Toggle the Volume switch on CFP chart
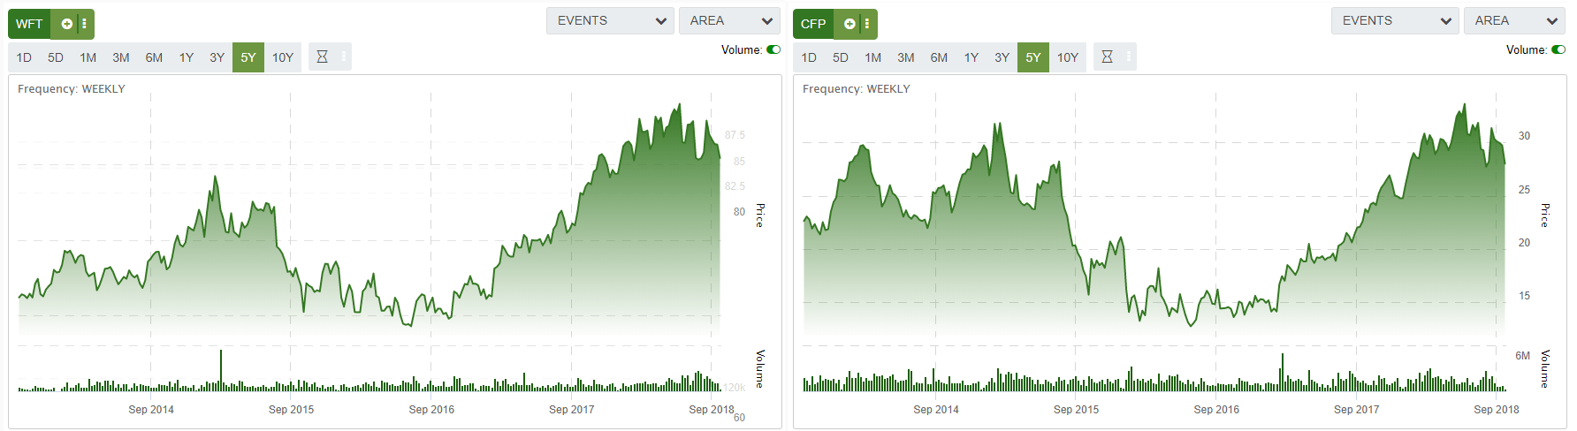The image size is (1577, 431). pos(1558,50)
